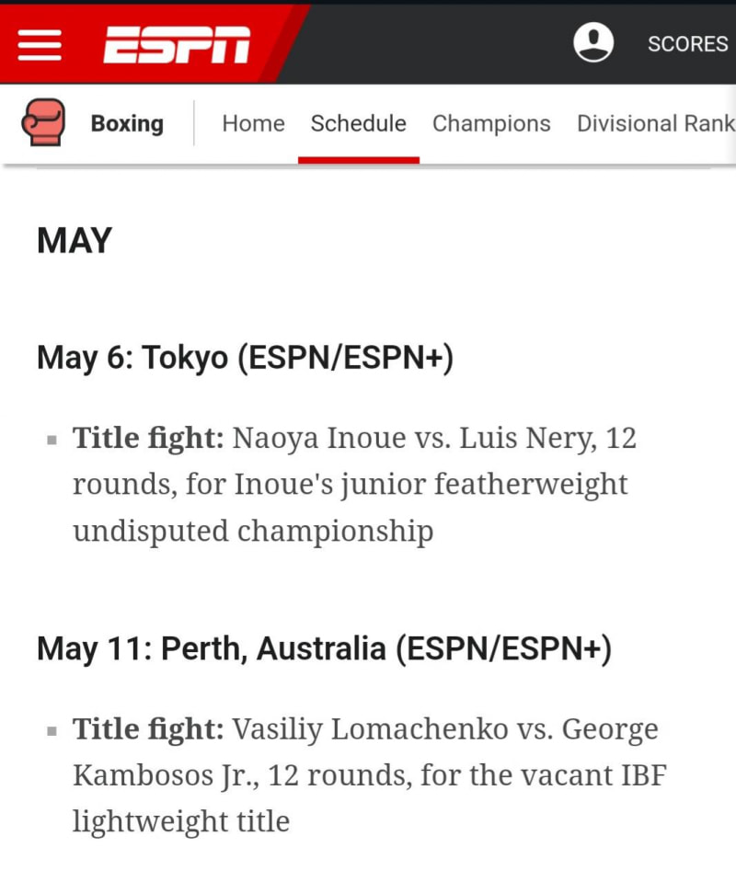Open the Divisional Rankings tab
The image size is (736, 882).
655,123
